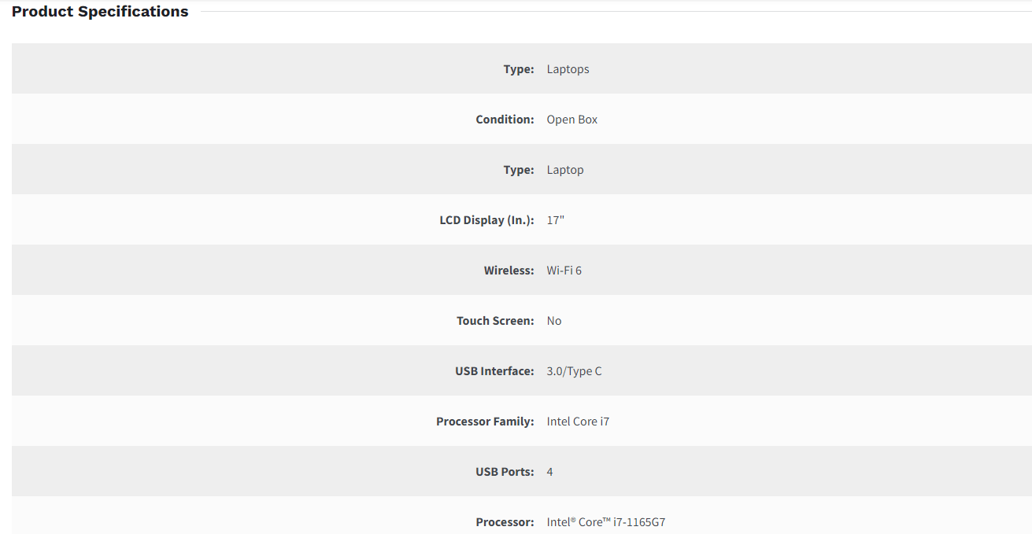
Task: Select the Intel Core i7-1165G7 processor value
Action: [605, 522]
